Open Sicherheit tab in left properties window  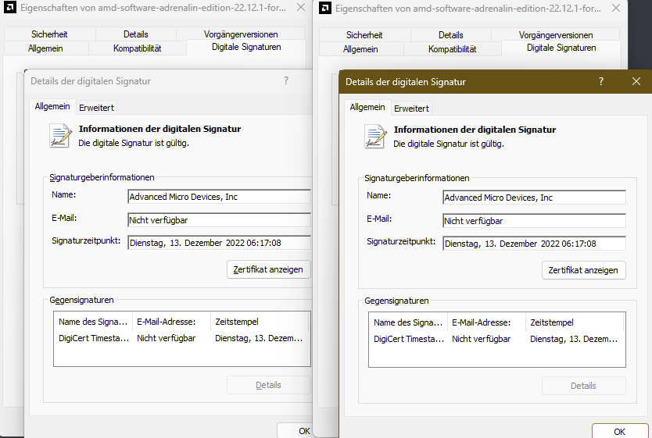pos(49,34)
